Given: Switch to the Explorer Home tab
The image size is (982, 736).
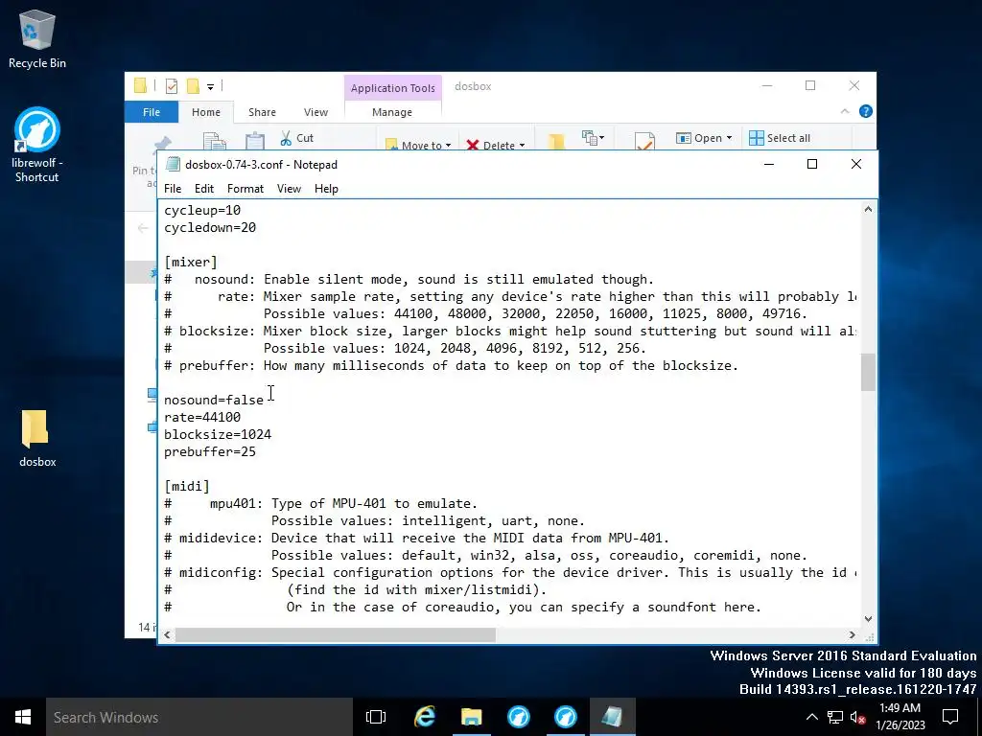Looking at the screenshot, I should 206,112.
